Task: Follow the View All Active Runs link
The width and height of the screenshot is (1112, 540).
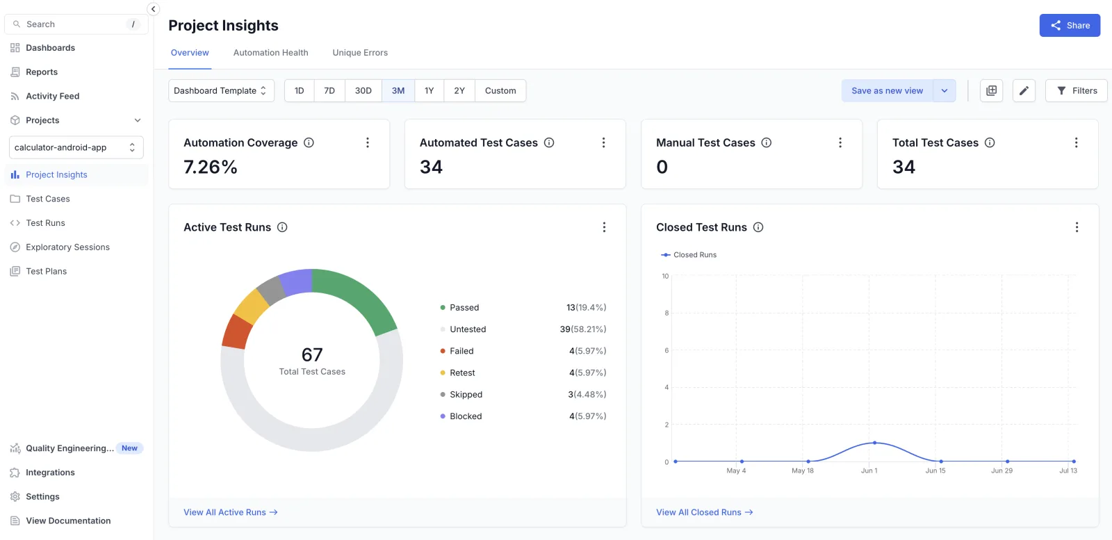Action: [x=231, y=512]
